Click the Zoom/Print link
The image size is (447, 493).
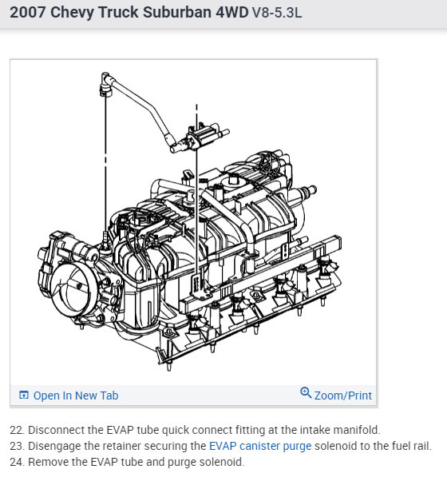[342, 396]
